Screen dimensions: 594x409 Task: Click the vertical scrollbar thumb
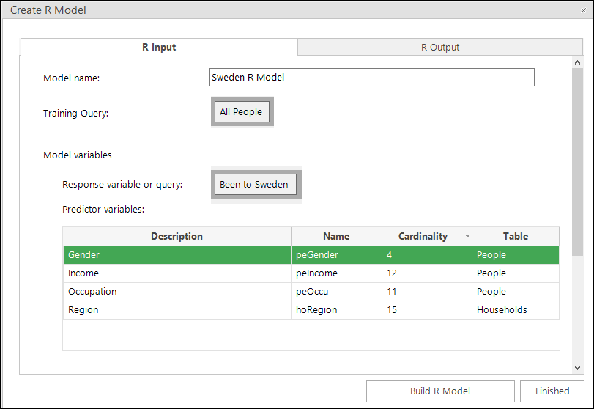pyautogui.click(x=577, y=162)
